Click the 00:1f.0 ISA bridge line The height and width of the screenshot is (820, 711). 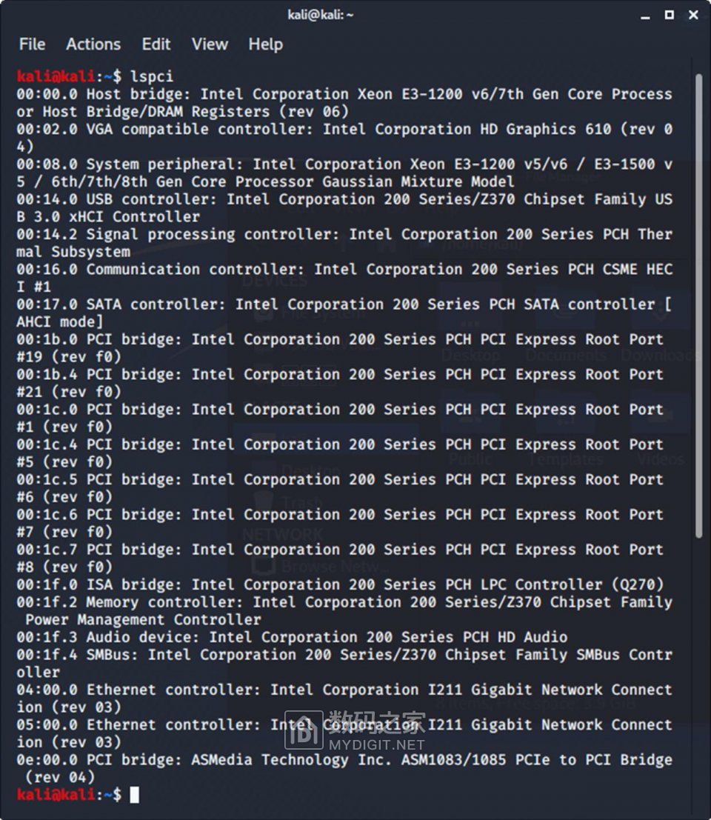click(x=341, y=584)
